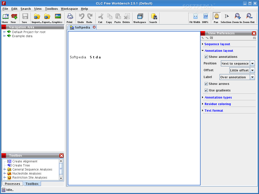The height and width of the screenshot is (194, 259).
Task: Select the Zoom Out magnifier tool
Action: click(x=249, y=16)
